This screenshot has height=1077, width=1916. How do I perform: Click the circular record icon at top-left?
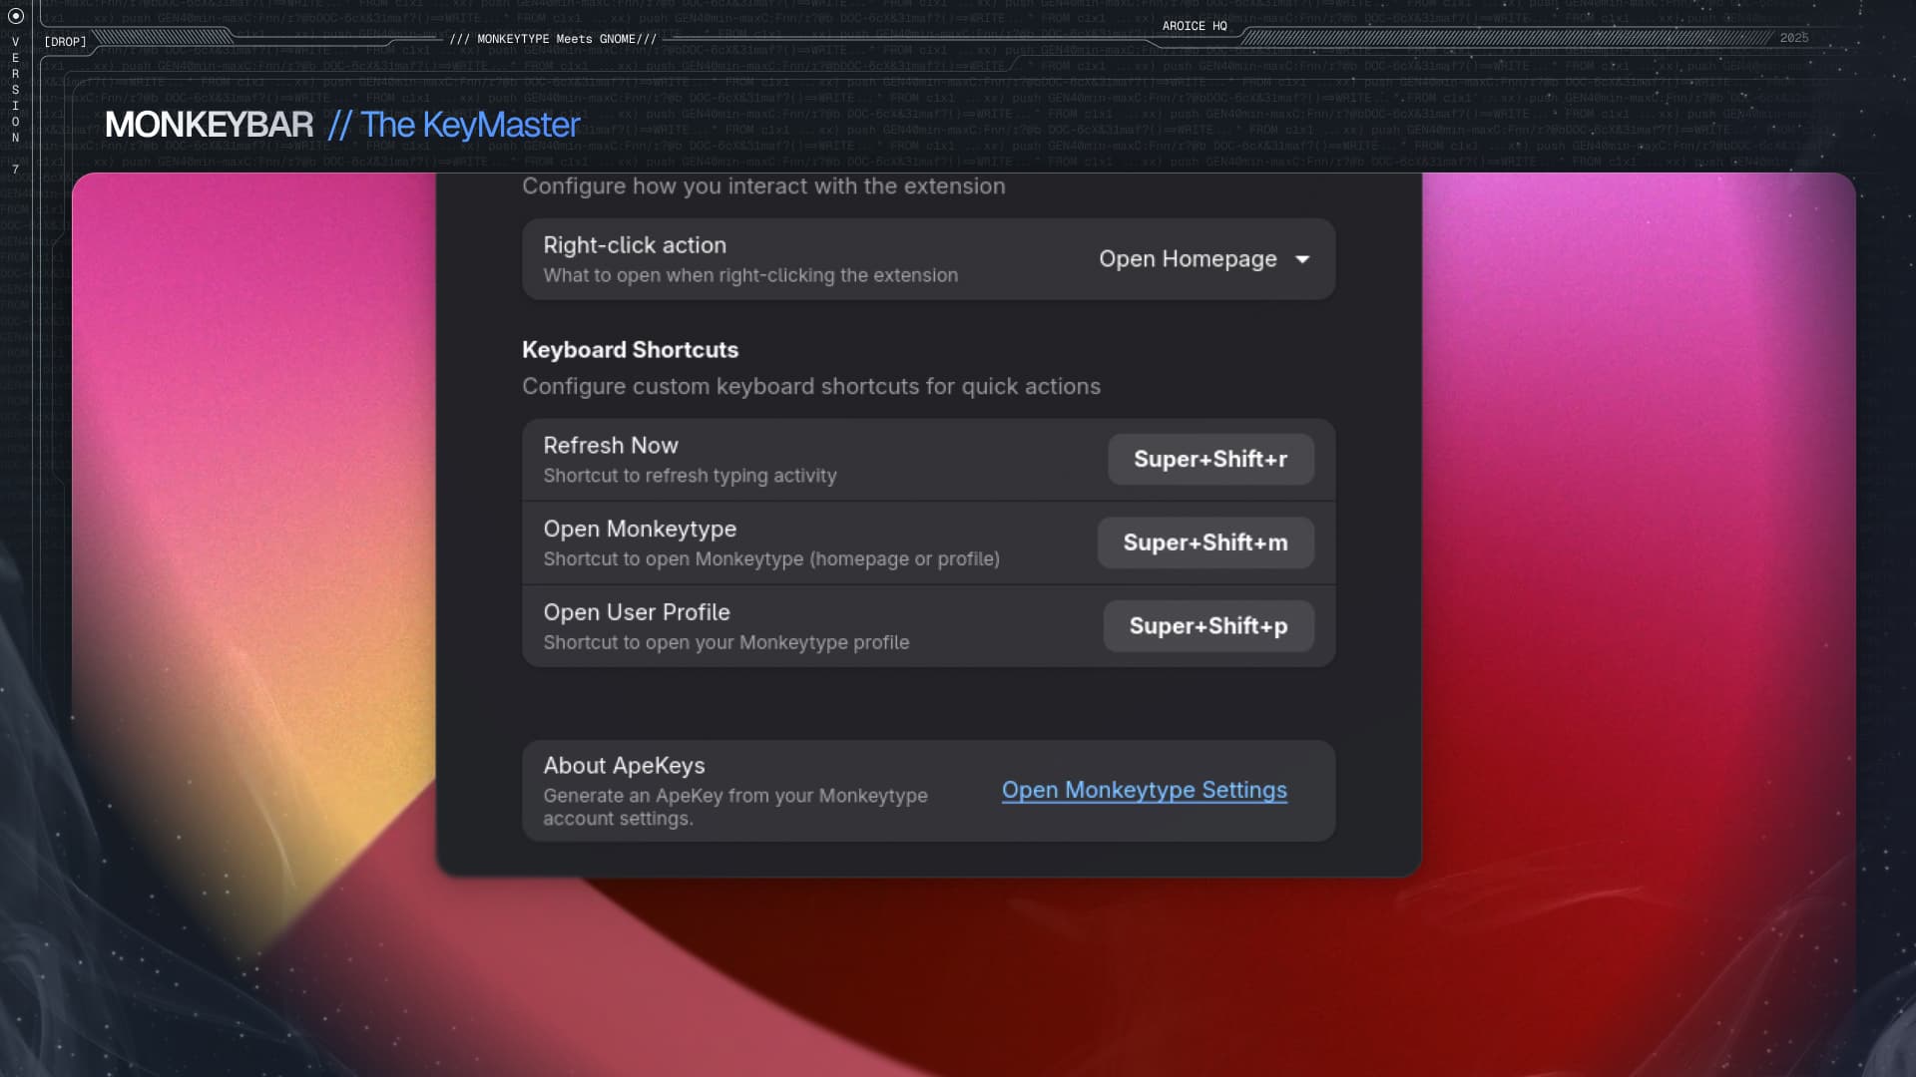point(15,16)
